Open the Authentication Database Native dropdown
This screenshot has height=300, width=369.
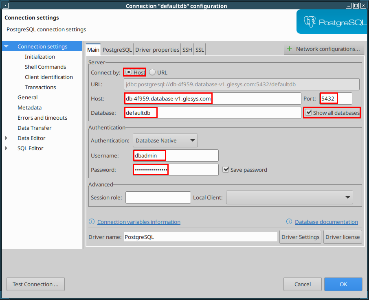point(165,140)
